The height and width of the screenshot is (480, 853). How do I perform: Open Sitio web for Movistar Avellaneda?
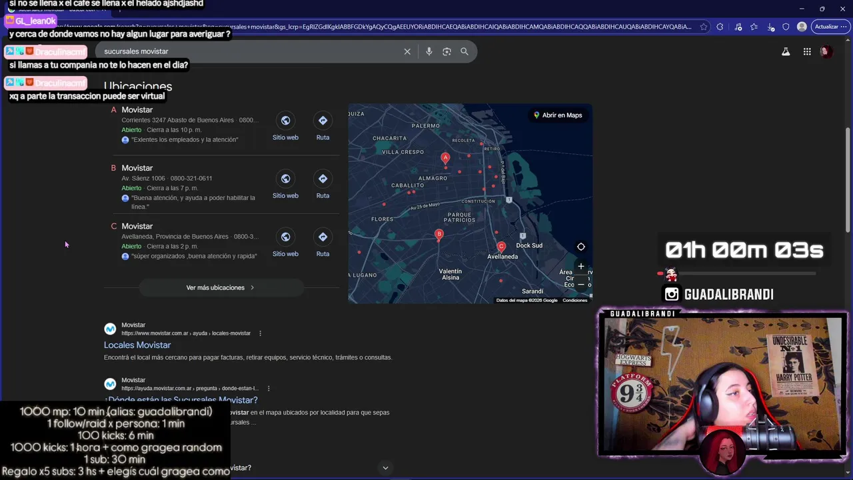pos(285,242)
